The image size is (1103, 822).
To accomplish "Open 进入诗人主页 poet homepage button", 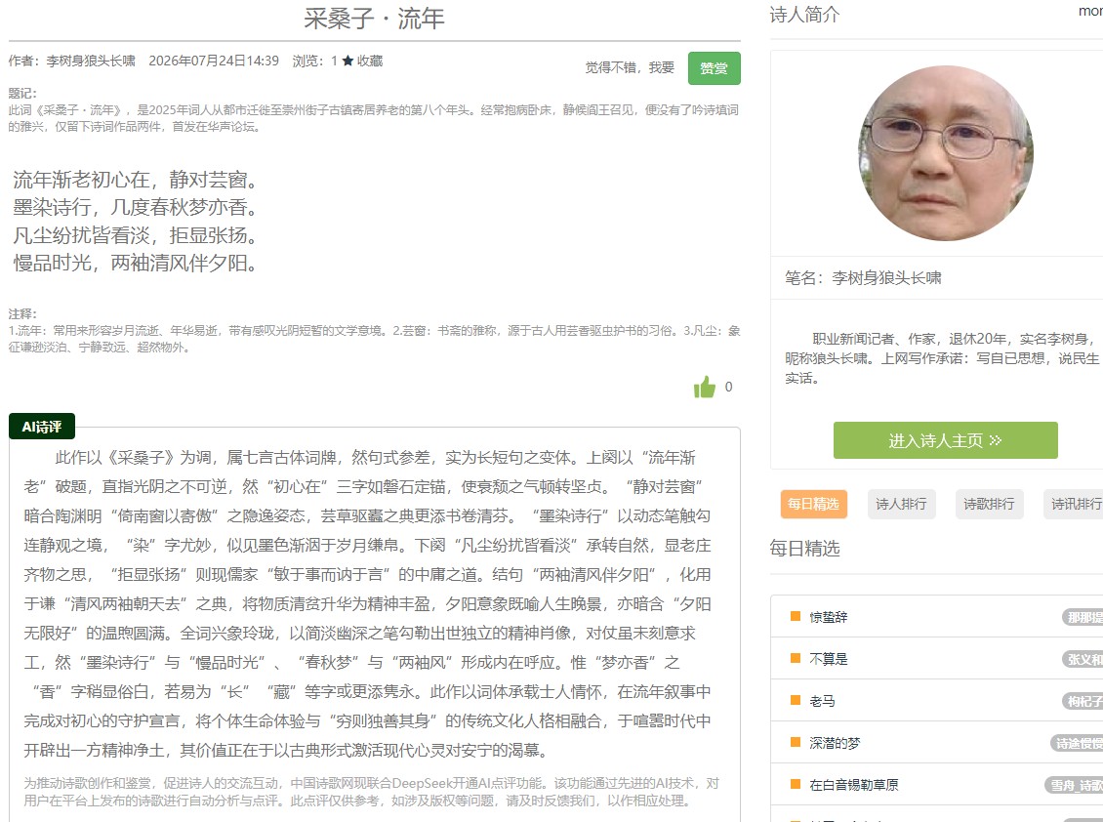I will pos(946,440).
